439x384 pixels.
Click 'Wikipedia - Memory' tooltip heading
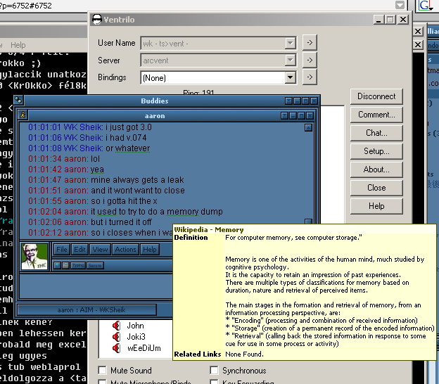tap(209, 230)
